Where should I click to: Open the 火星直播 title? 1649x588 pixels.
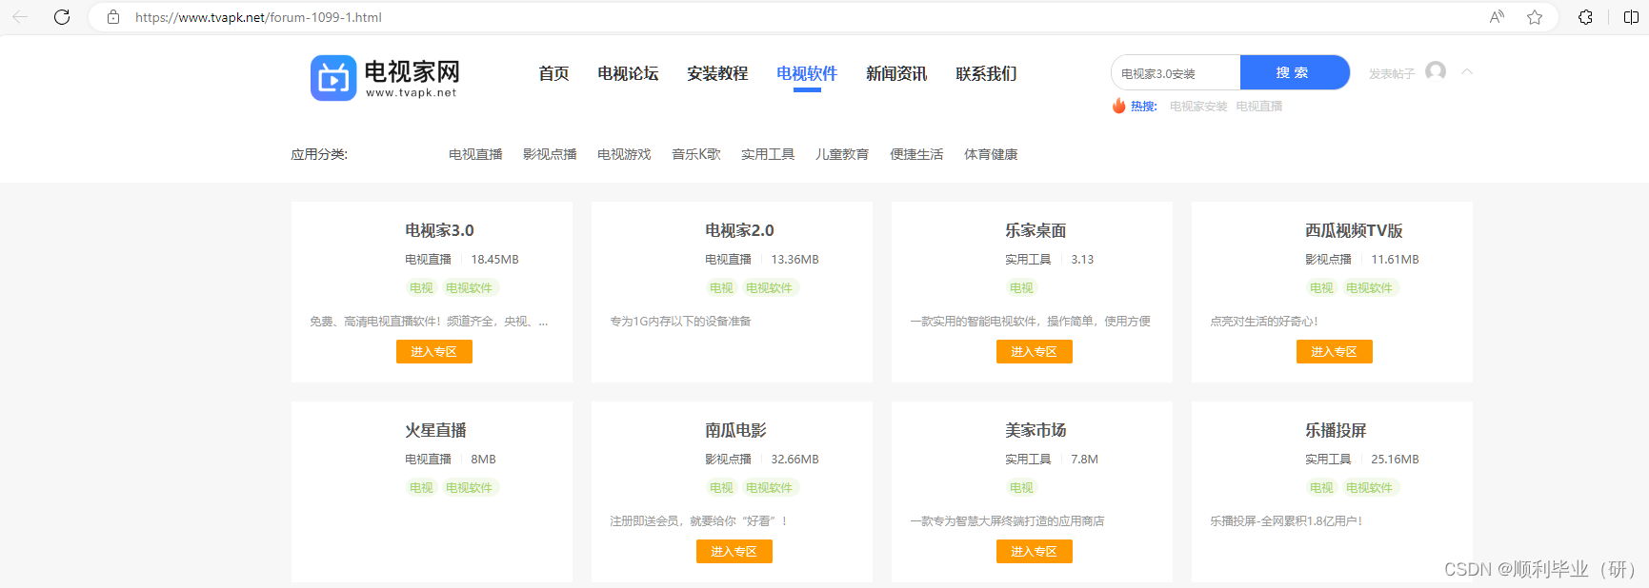click(x=435, y=430)
